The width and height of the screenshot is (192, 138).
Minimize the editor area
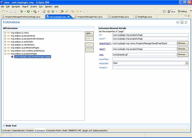coord(185,16)
